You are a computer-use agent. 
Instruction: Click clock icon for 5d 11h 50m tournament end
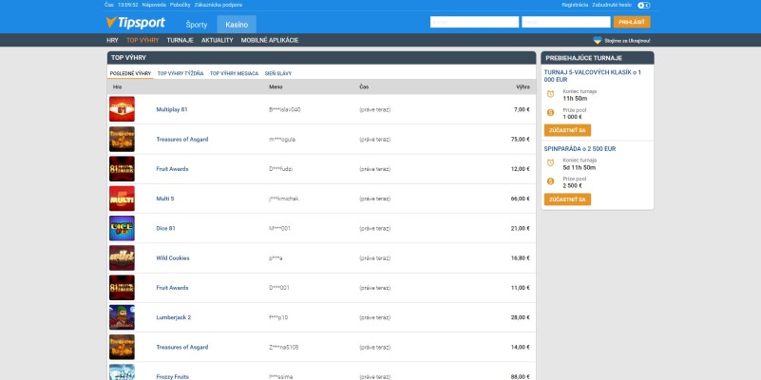pyautogui.click(x=550, y=163)
